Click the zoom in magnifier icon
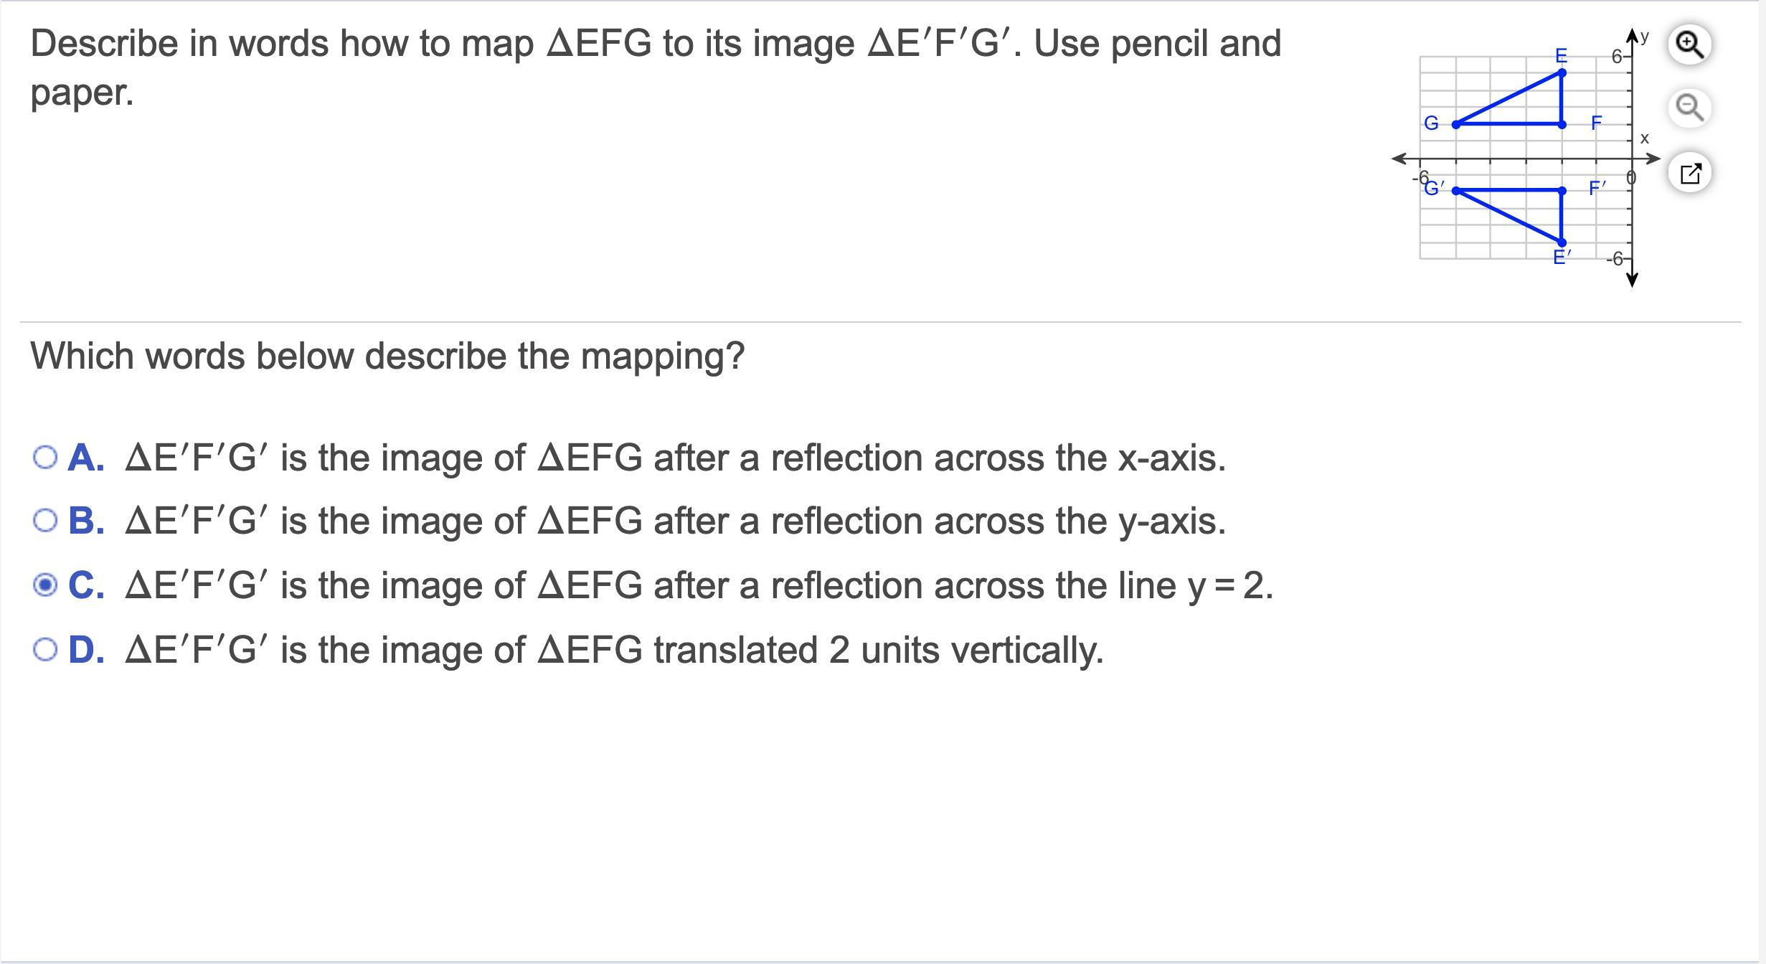The height and width of the screenshot is (964, 1766). tap(1690, 44)
